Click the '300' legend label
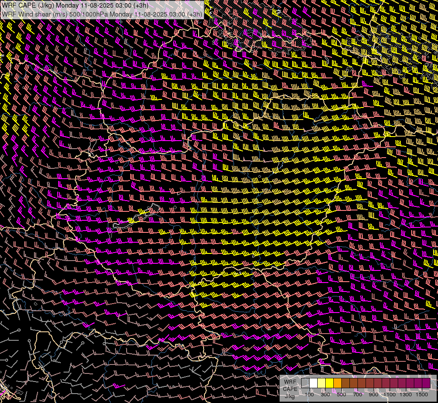 pos(325,394)
